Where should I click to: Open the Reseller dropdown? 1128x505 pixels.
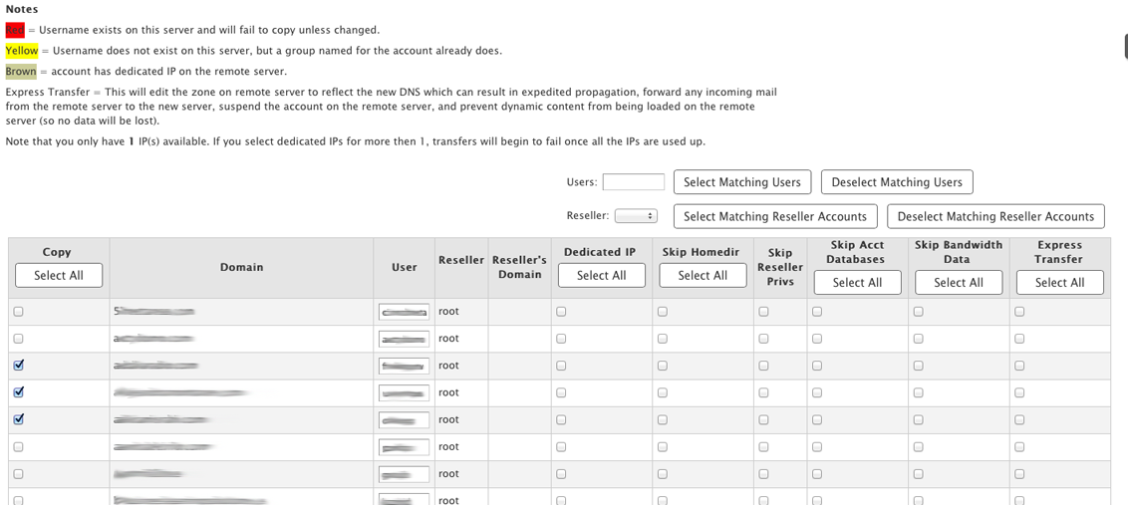click(636, 216)
